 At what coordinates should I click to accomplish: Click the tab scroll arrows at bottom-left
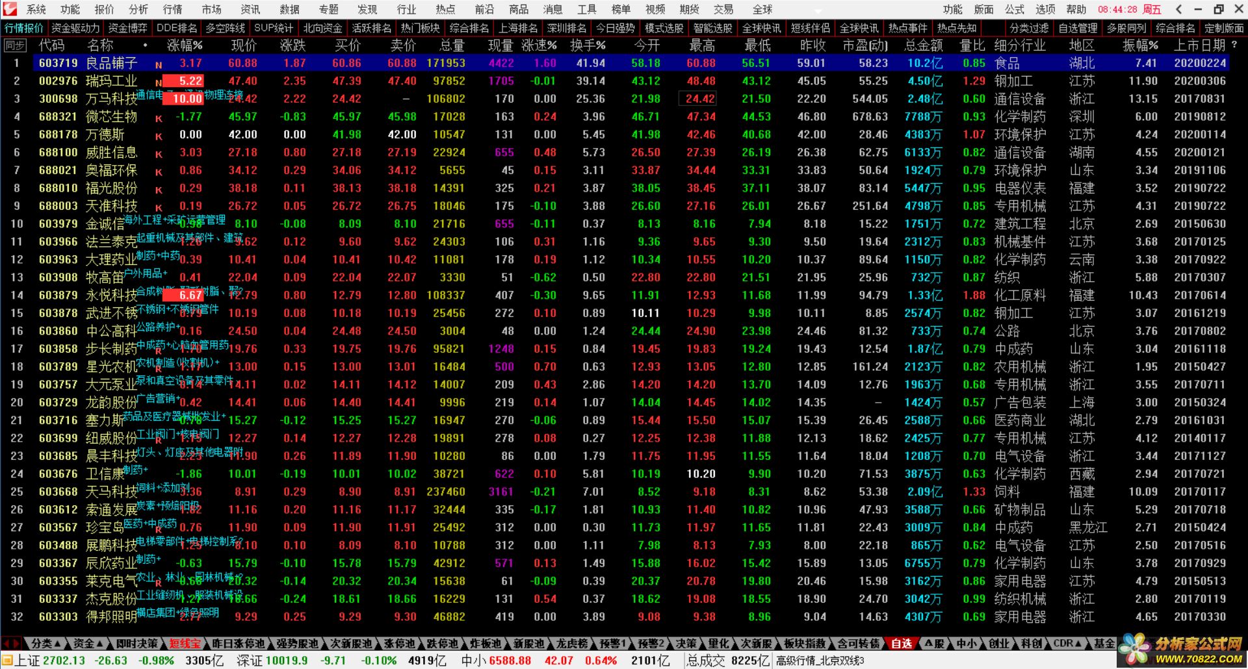pos(11,644)
